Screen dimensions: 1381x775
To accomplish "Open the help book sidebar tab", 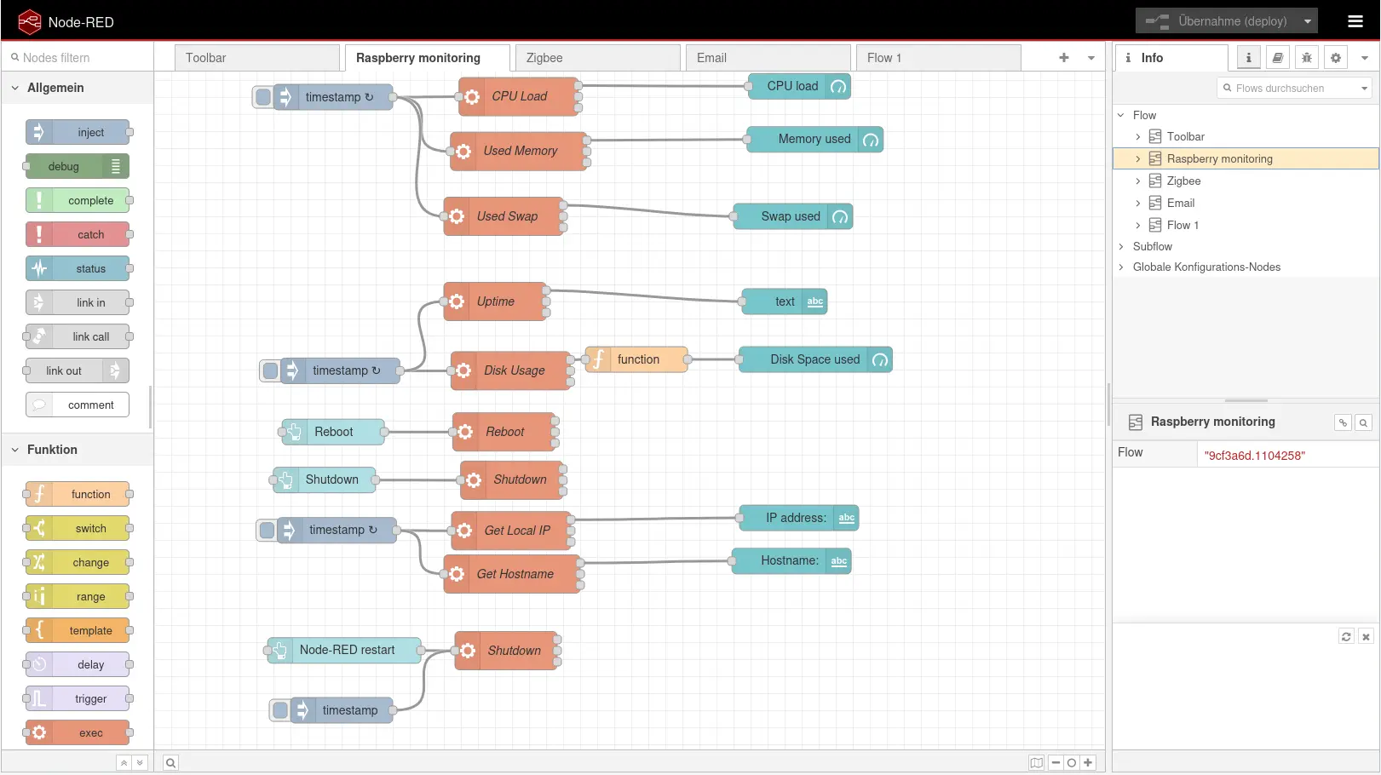I will pos(1278,58).
